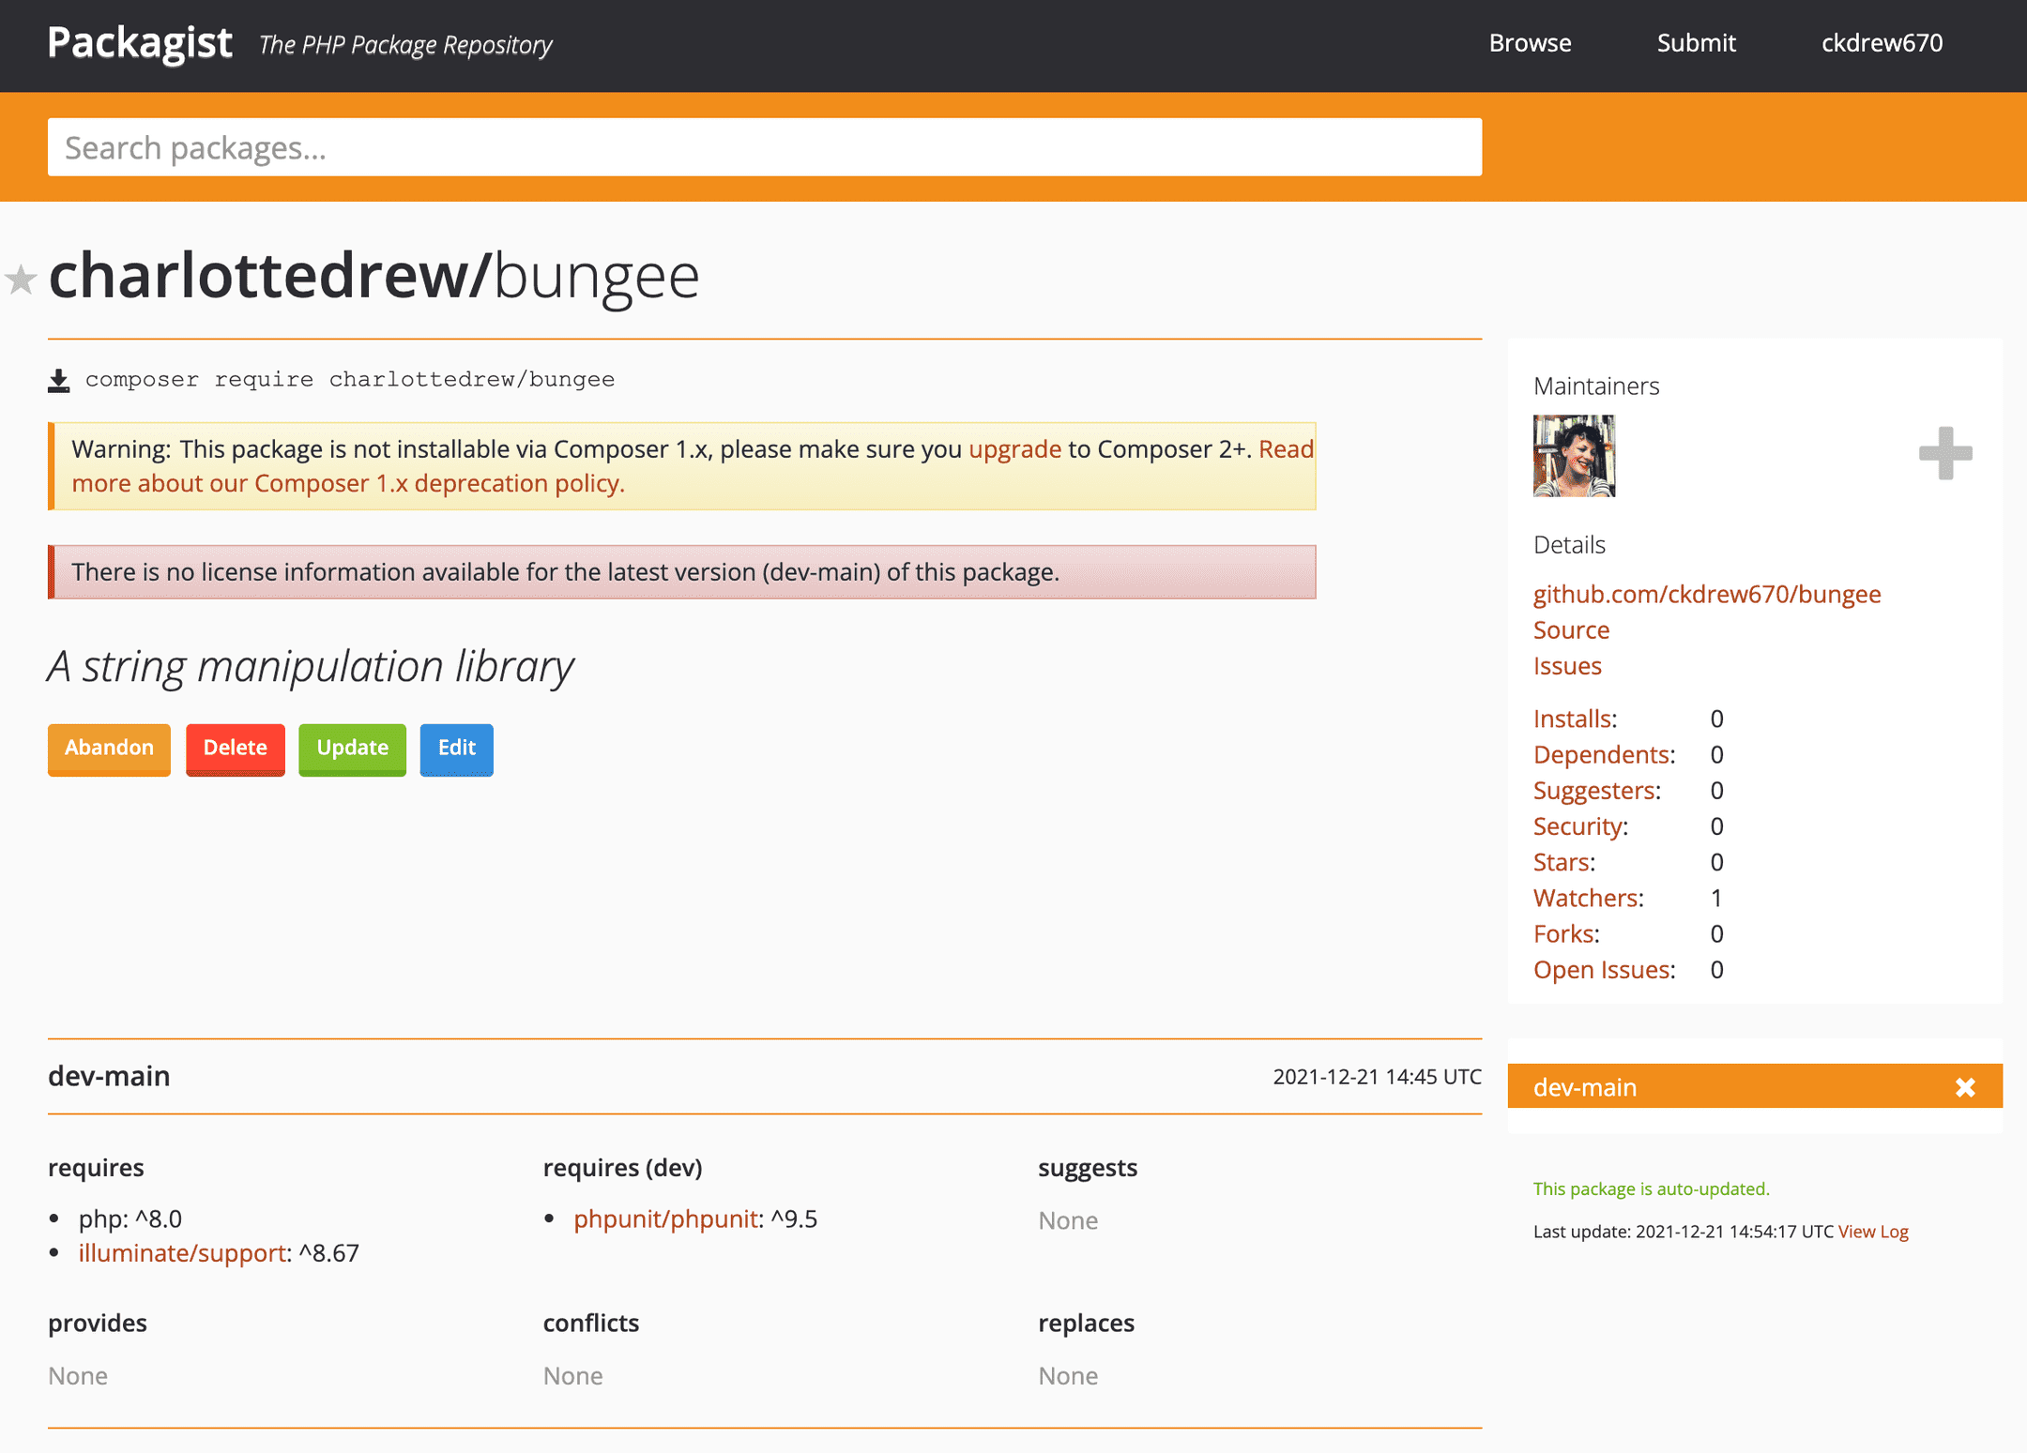Screen dimensions: 2027x1453
Task: Open the github.com/ckdrew670/bungee link
Action: 1706,594
